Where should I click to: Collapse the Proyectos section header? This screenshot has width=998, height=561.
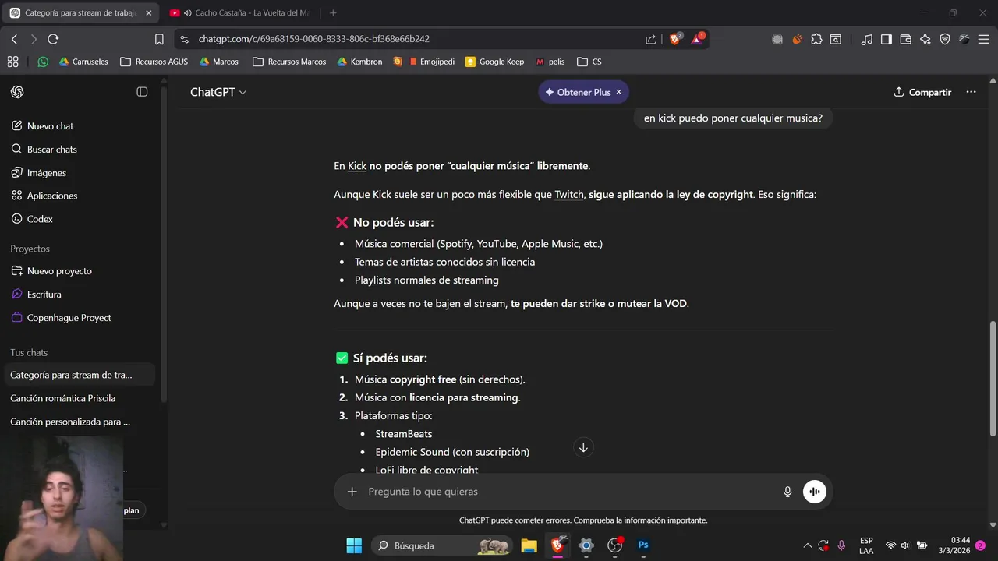(x=30, y=249)
